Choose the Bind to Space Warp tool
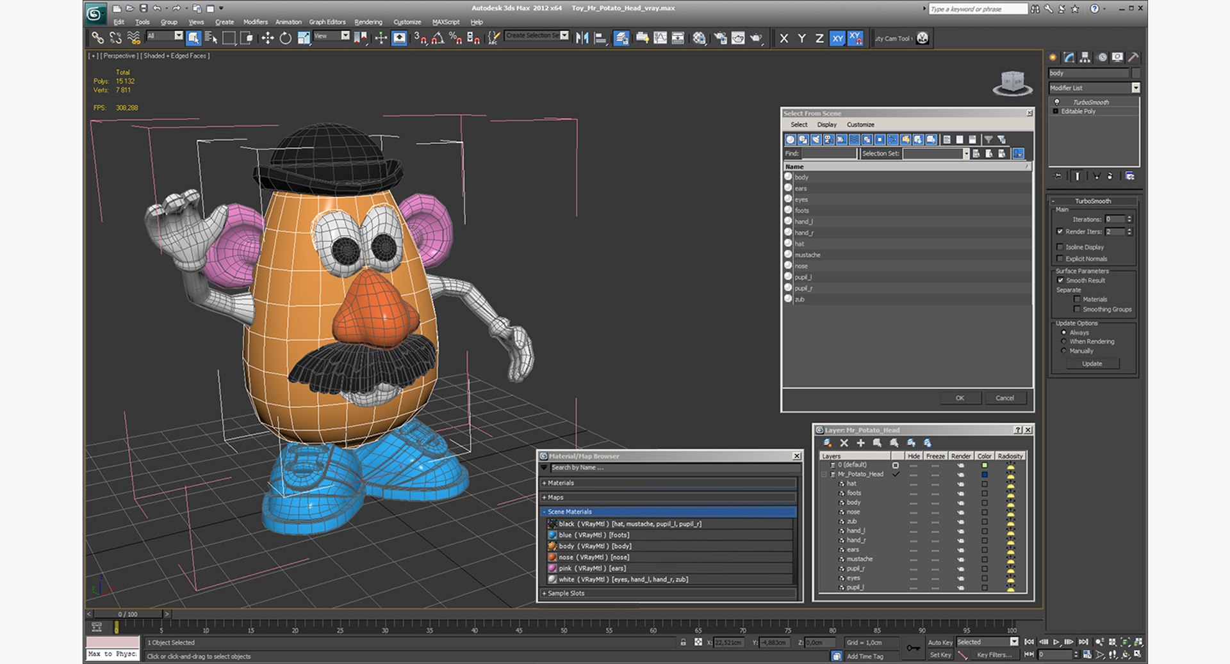The width and height of the screenshot is (1230, 664). click(x=133, y=38)
